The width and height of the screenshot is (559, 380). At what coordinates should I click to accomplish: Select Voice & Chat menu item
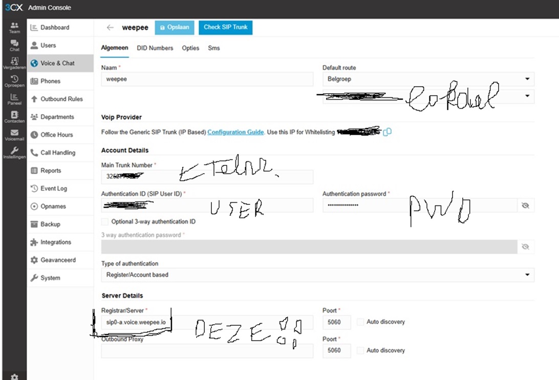60,63
